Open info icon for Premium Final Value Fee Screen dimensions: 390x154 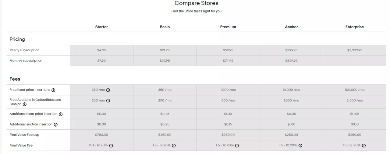pos(237,145)
